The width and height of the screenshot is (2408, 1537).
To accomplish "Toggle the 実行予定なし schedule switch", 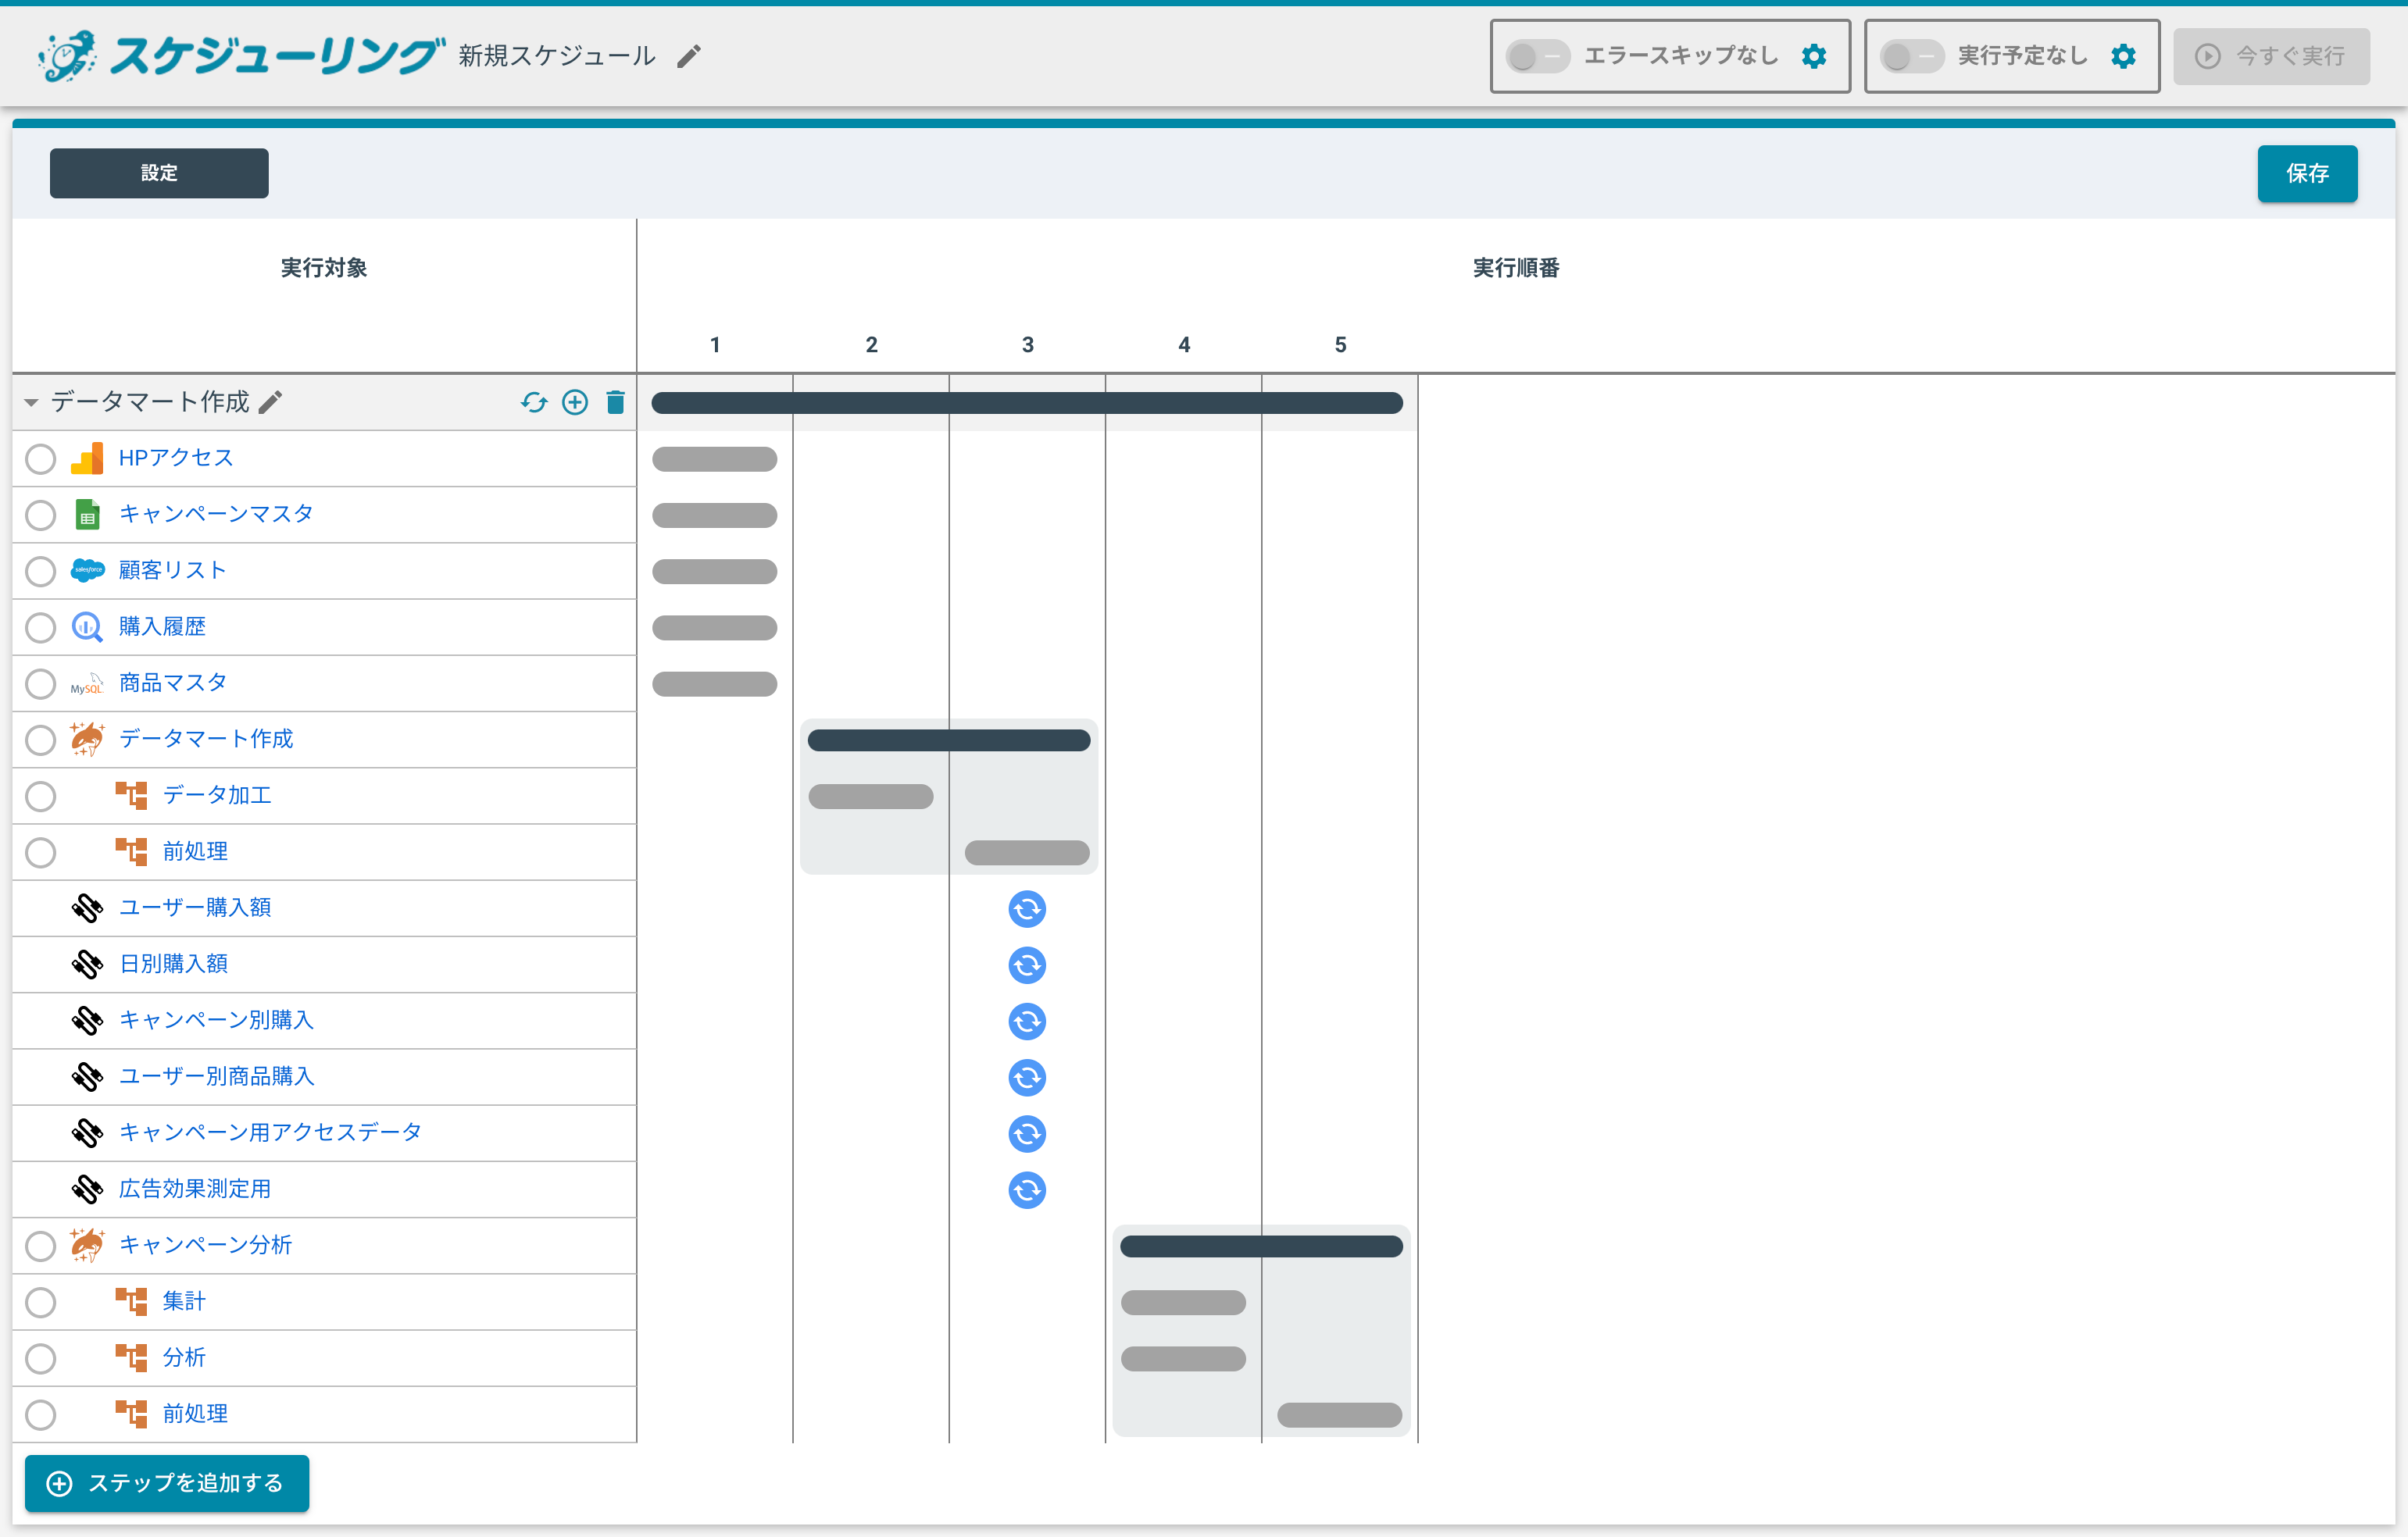I will pos(1911,56).
